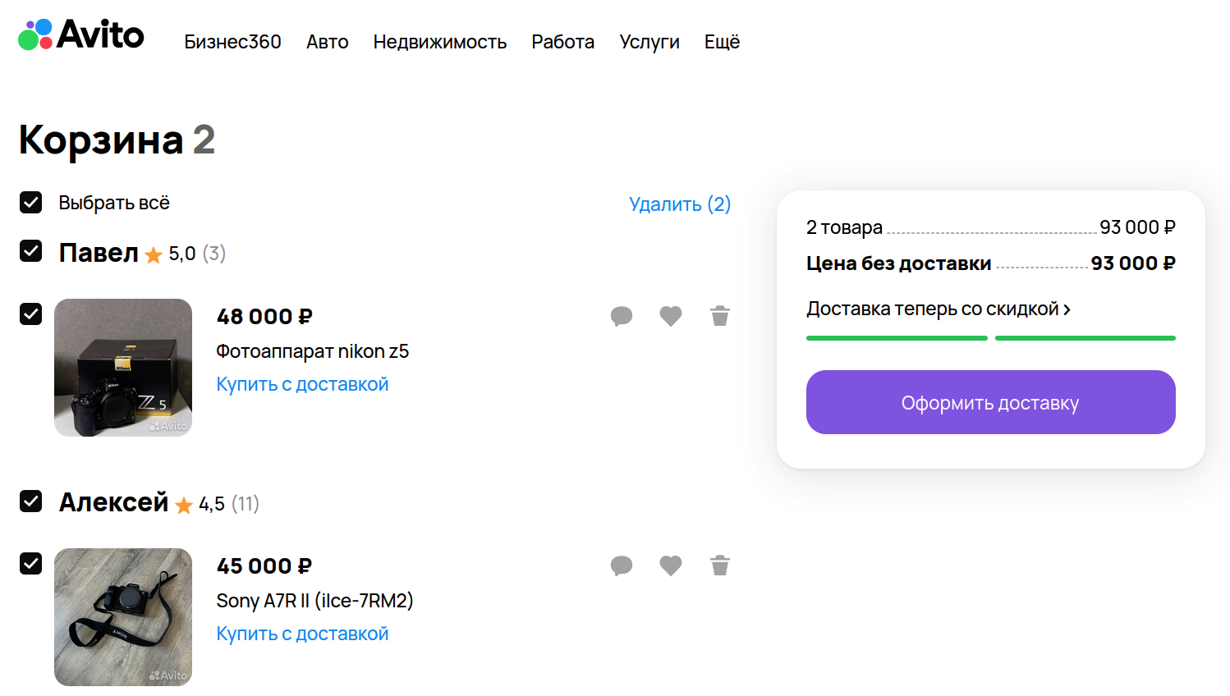This screenshot has width=1230, height=696.
Task: Uncheck seller Павел's checkbox
Action: (x=31, y=251)
